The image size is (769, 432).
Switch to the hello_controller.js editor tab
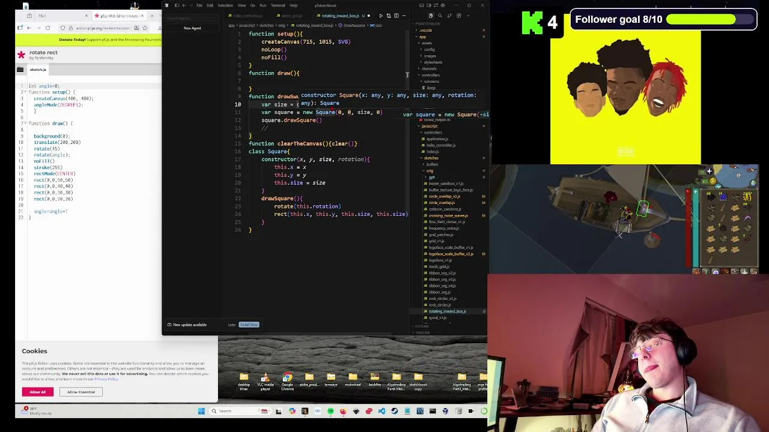coord(248,16)
